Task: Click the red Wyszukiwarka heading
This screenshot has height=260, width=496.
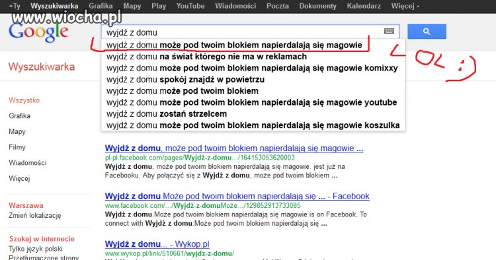Action: [x=42, y=67]
